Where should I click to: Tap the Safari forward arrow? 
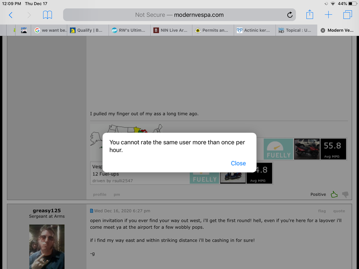tap(29, 15)
